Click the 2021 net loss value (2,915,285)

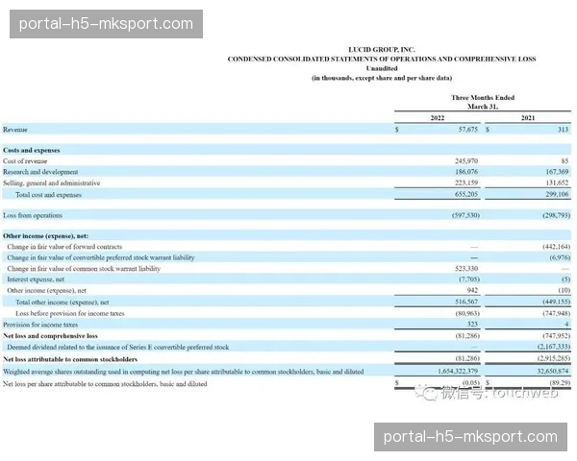[550, 358]
